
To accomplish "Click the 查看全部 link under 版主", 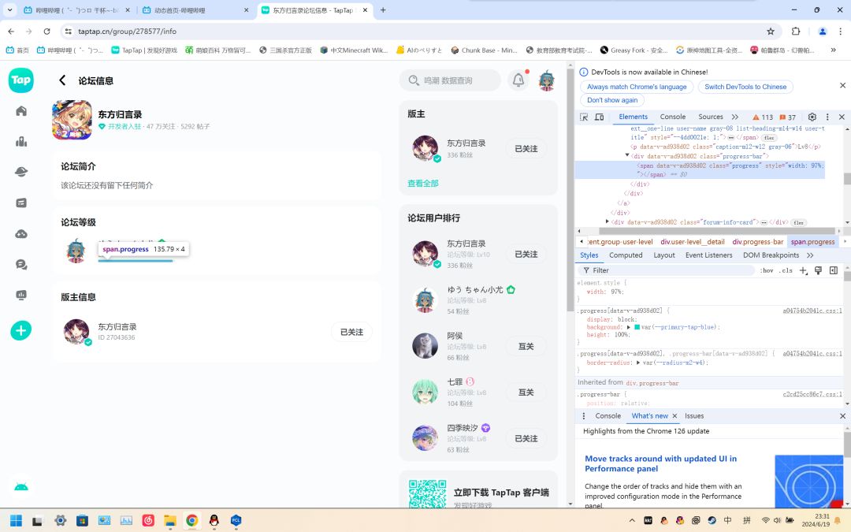I will tap(423, 184).
